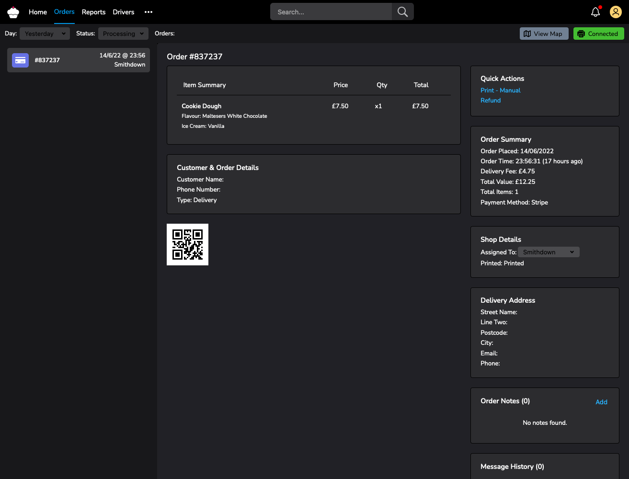The width and height of the screenshot is (629, 479).
Task: Open the notifications bell
Action: (595, 12)
